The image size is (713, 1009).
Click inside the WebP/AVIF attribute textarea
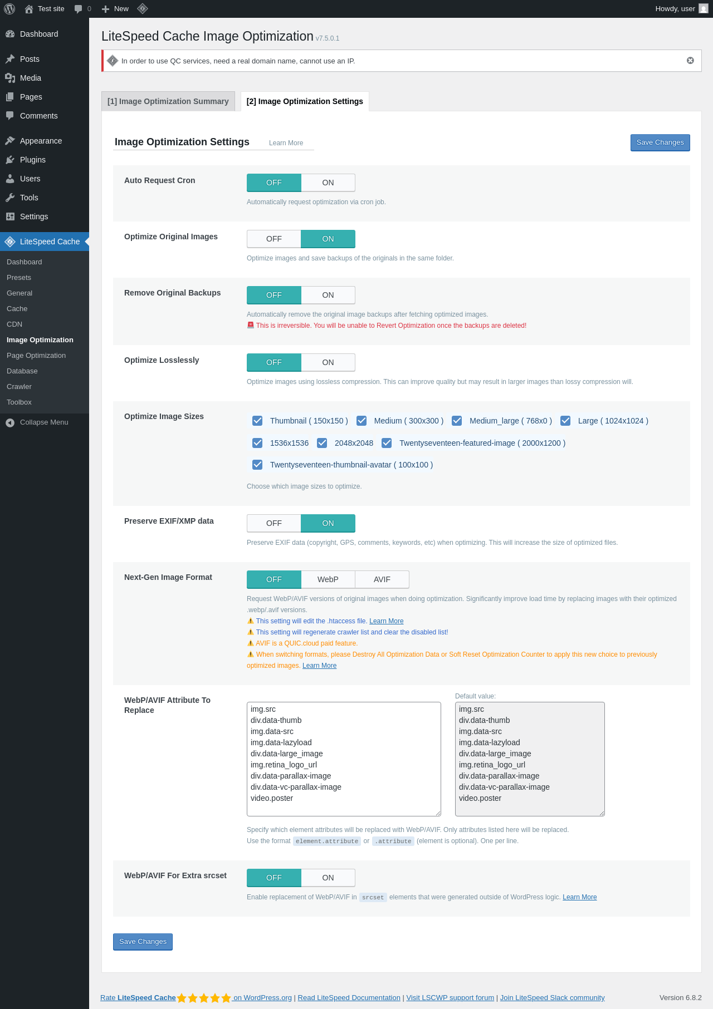coord(344,759)
